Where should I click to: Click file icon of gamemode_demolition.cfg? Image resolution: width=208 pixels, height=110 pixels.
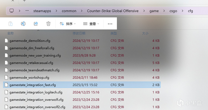pyautogui.click(x=6, y=41)
